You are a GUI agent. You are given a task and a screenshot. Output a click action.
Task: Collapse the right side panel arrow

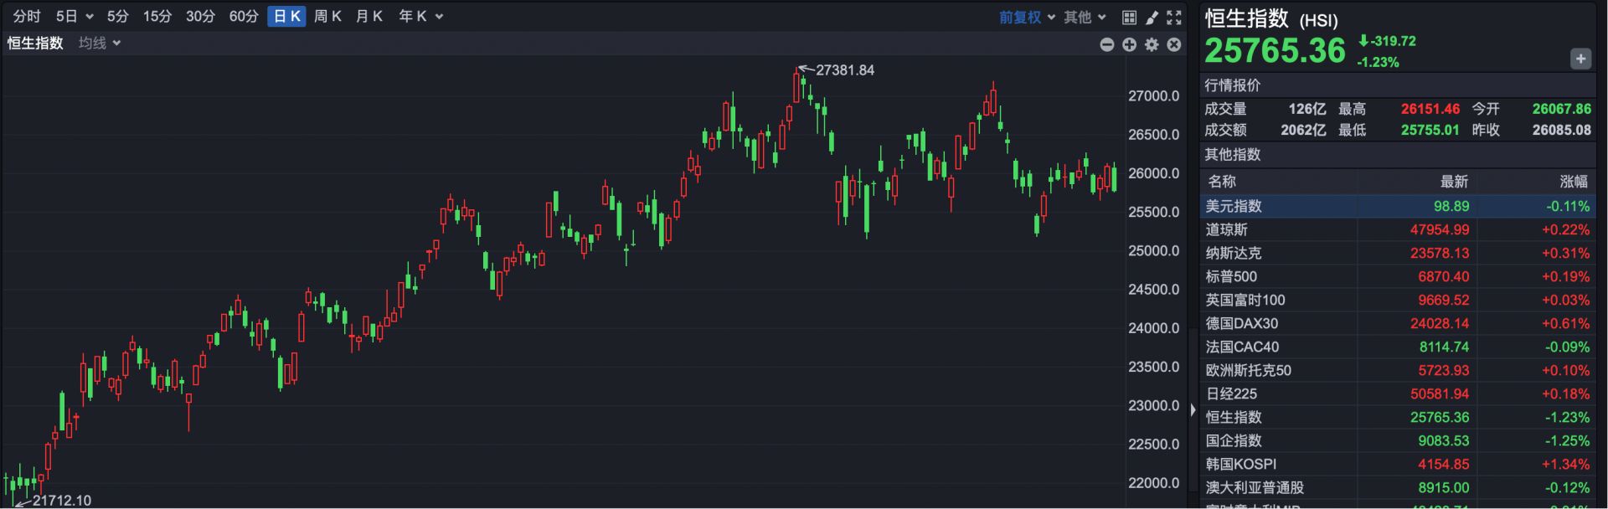click(x=1193, y=409)
